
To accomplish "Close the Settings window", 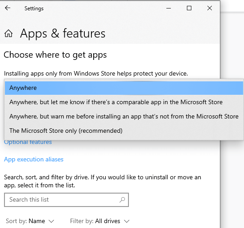I will pos(210,8).
